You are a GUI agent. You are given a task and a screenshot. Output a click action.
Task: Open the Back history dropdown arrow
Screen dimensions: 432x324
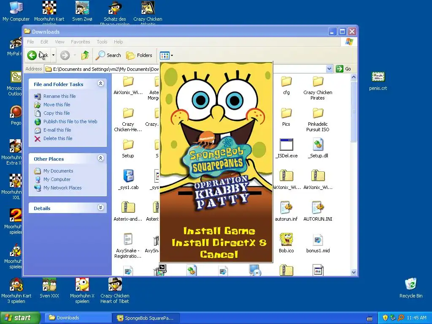pyautogui.click(x=54, y=55)
